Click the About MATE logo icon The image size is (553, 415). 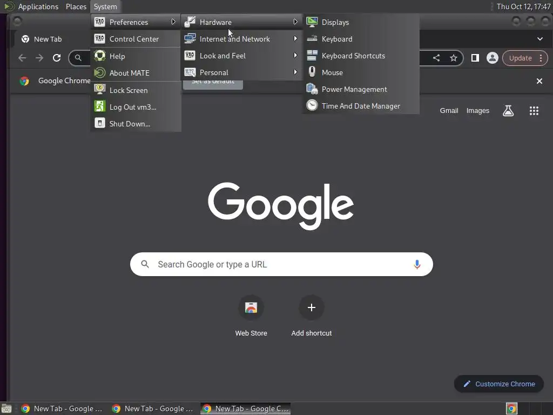click(100, 72)
